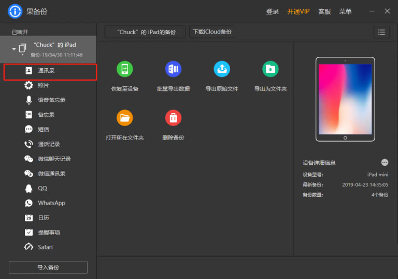Open Safari data in the sidebar
This screenshot has height=279, width=398.
point(45,247)
